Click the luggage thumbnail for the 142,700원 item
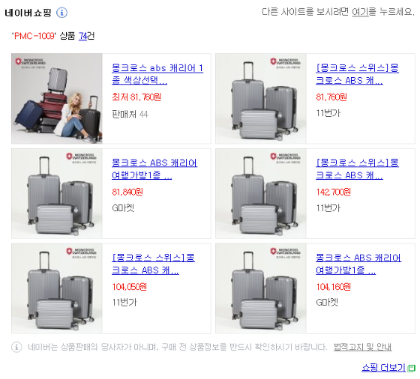Screen dimensions: 420x379 tap(261, 193)
